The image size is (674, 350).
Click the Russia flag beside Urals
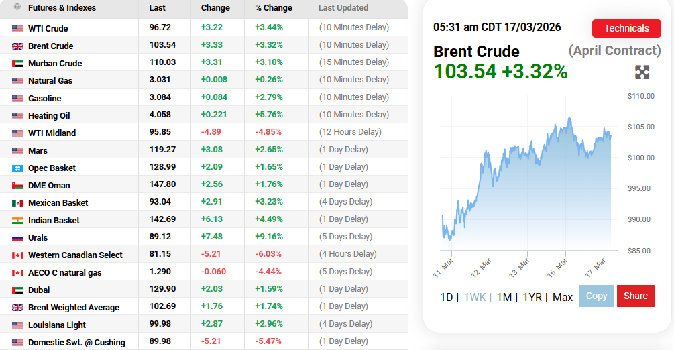click(x=17, y=238)
